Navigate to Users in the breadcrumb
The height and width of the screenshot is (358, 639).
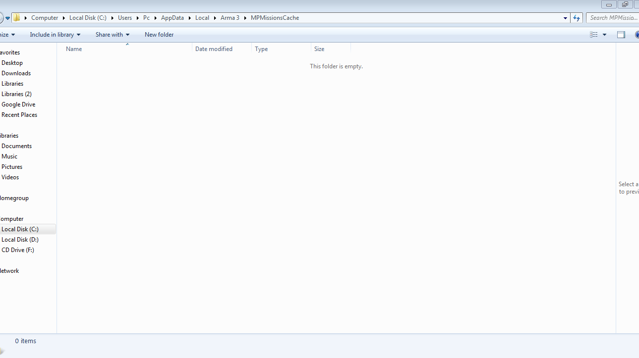coord(125,18)
